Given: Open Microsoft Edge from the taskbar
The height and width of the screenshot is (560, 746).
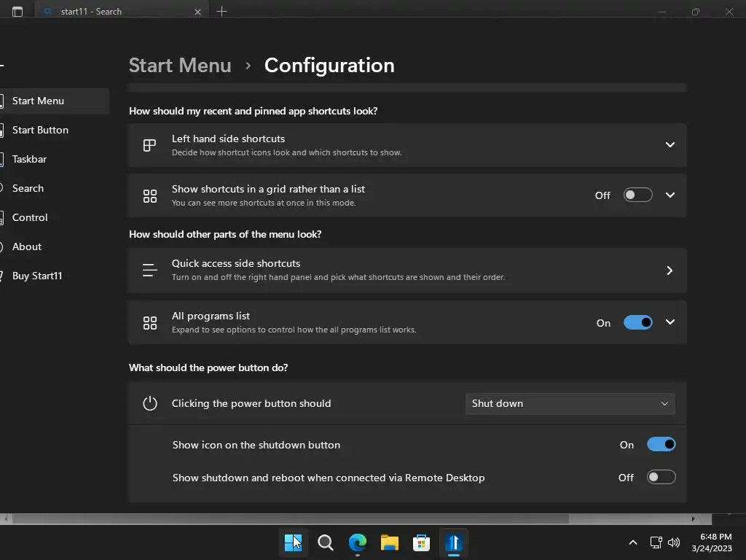Looking at the screenshot, I should click(358, 542).
